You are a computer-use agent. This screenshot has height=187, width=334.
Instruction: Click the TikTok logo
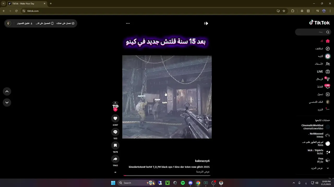(x=319, y=23)
